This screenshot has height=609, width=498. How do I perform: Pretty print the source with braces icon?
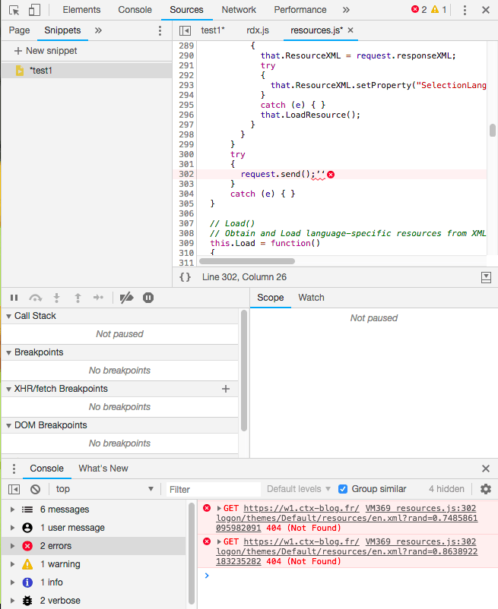(x=185, y=277)
